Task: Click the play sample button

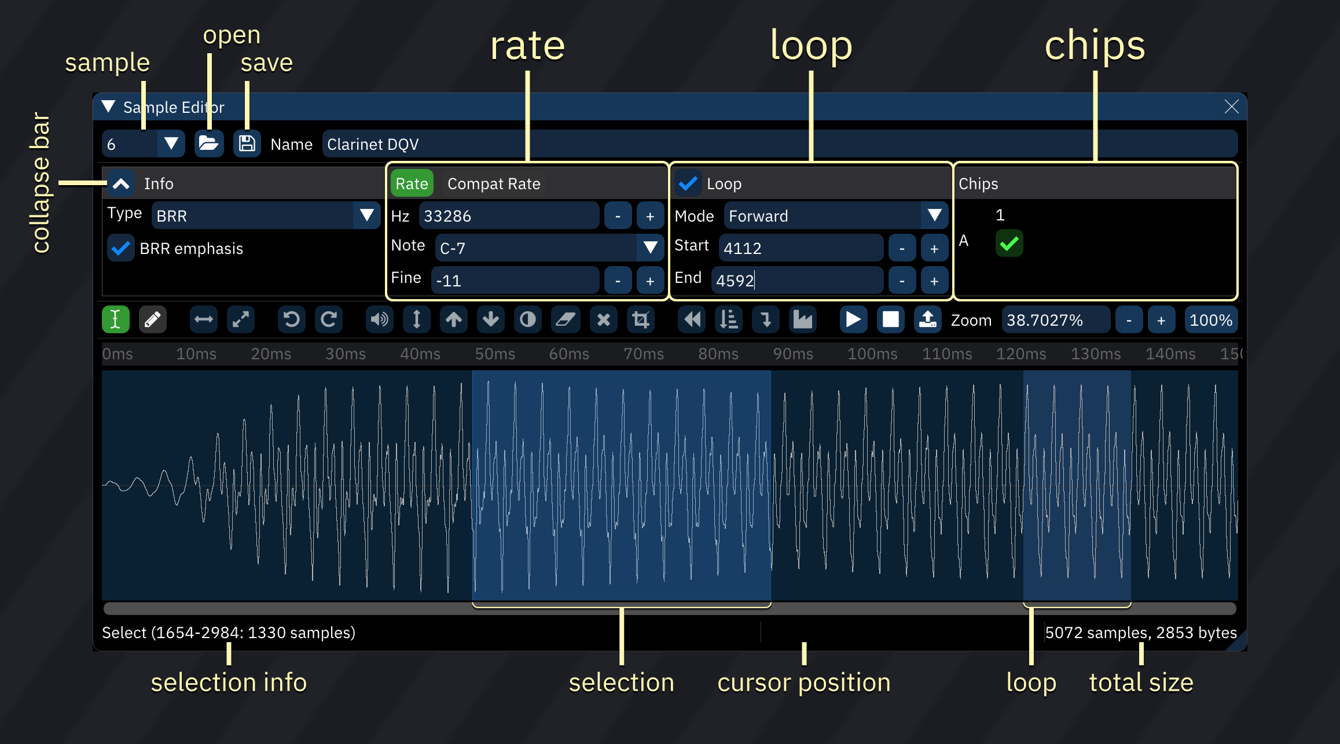Action: click(x=851, y=319)
